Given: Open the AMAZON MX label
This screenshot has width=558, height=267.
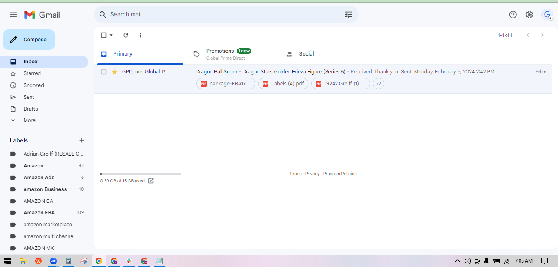Looking at the screenshot, I should [44, 248].
